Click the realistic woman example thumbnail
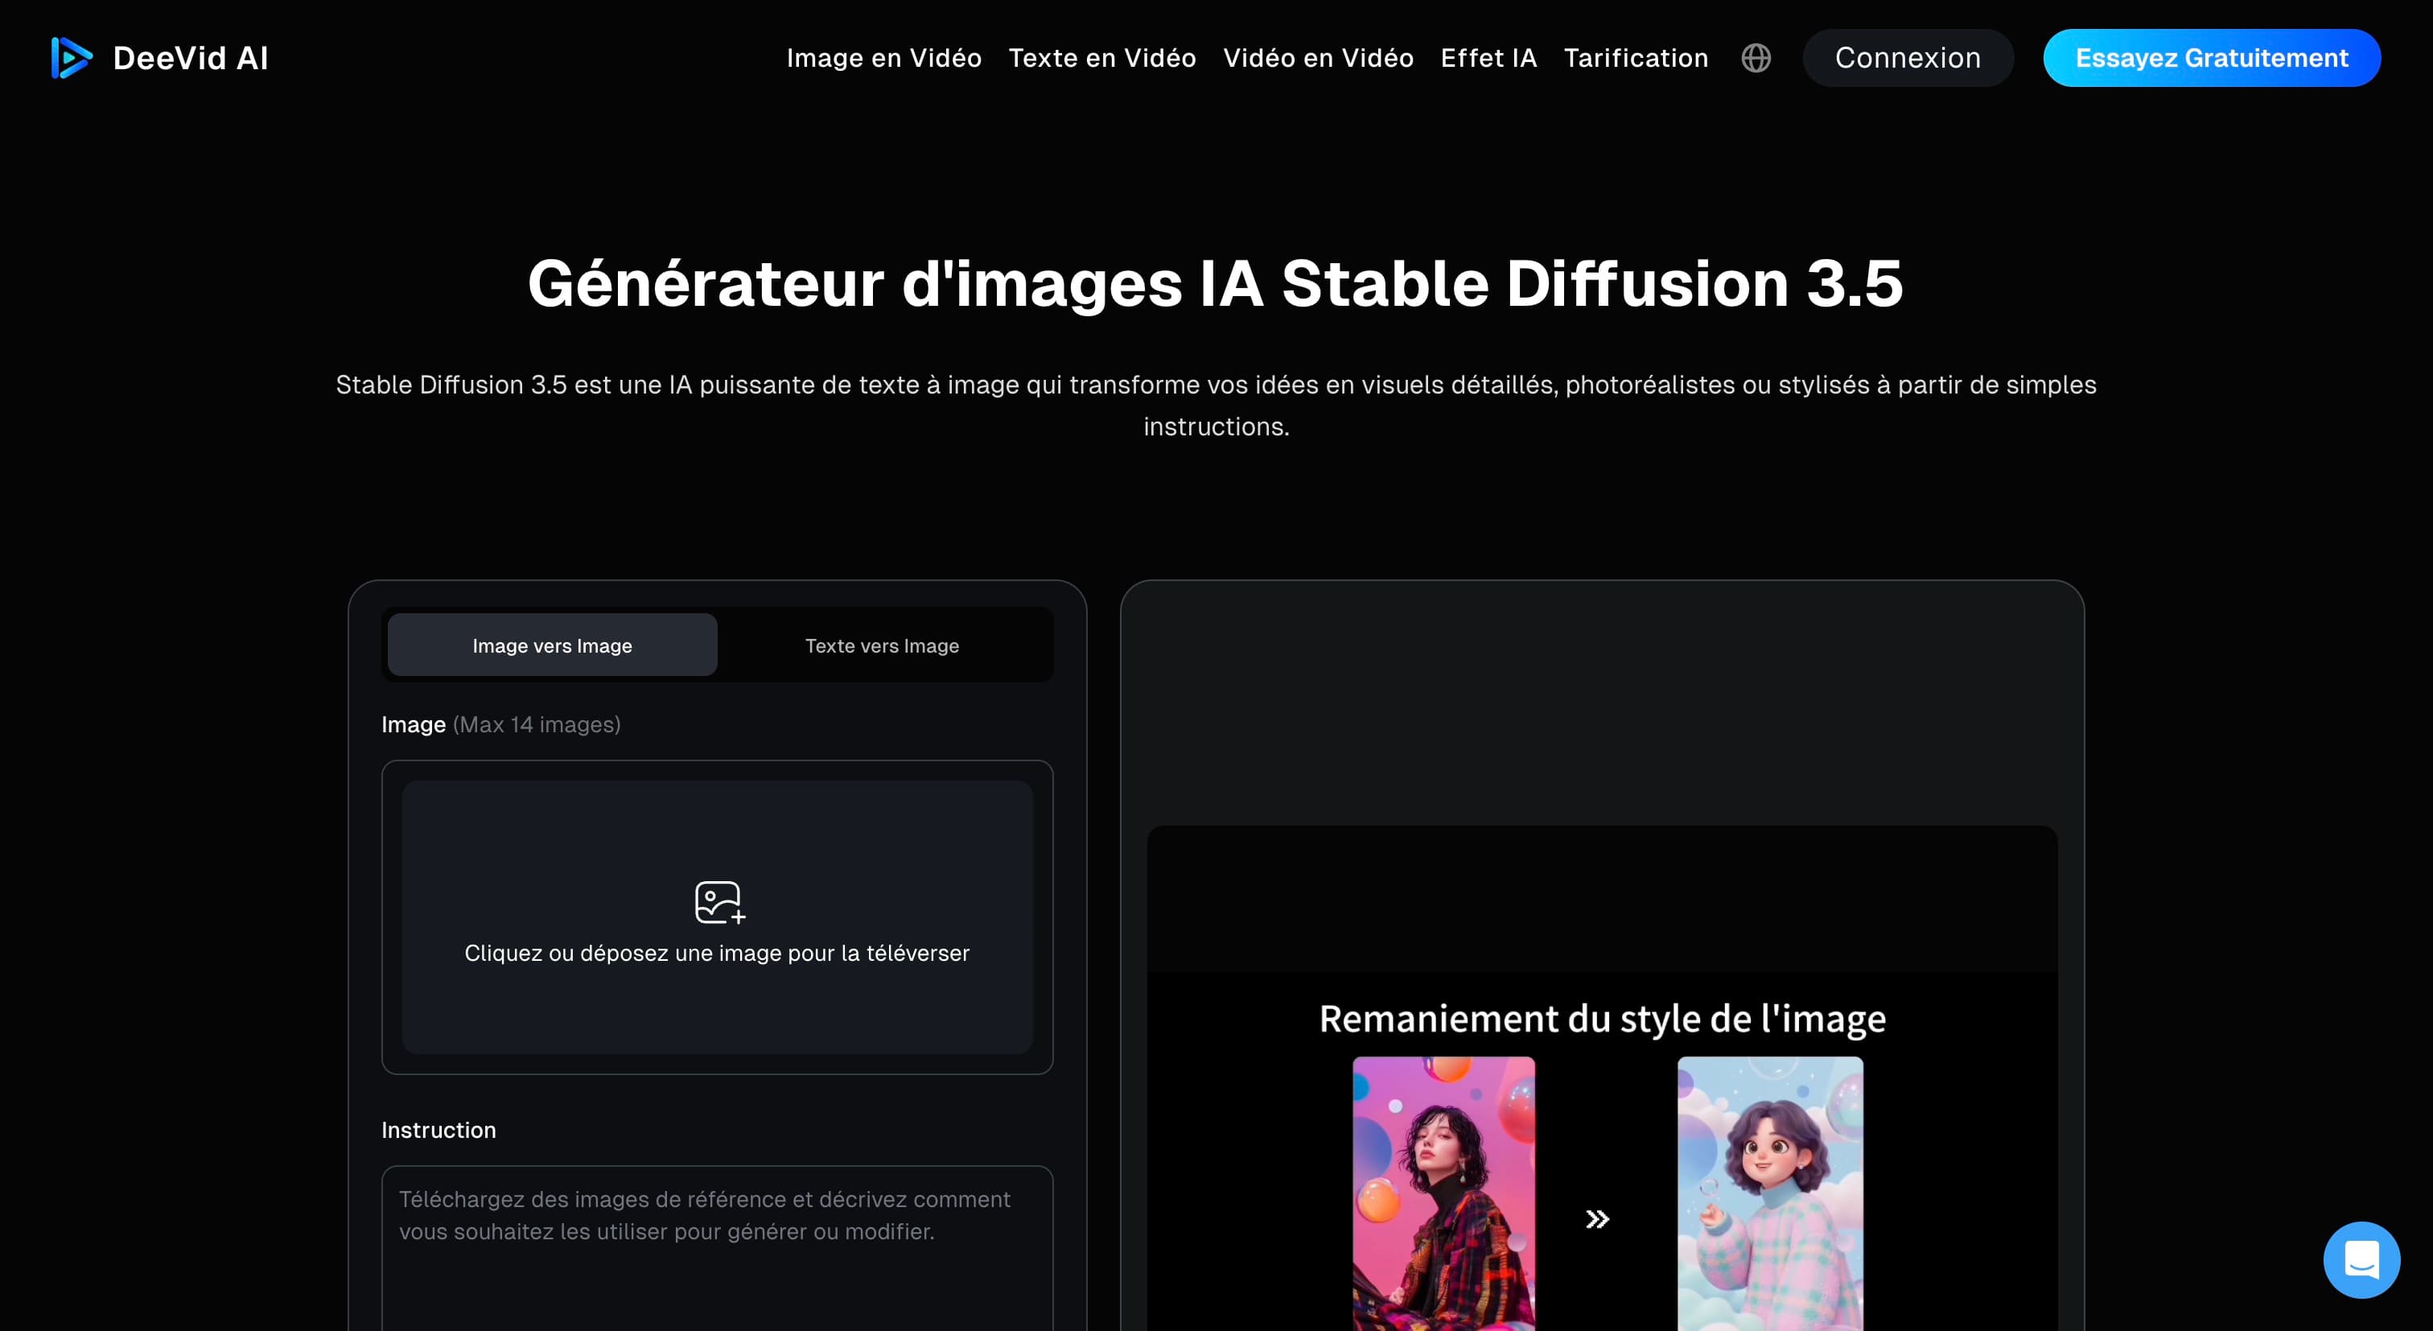The image size is (2433, 1331). pos(1443,1194)
